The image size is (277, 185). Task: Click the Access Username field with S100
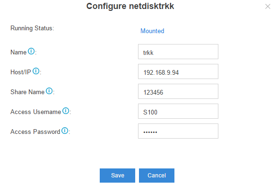click(x=178, y=111)
